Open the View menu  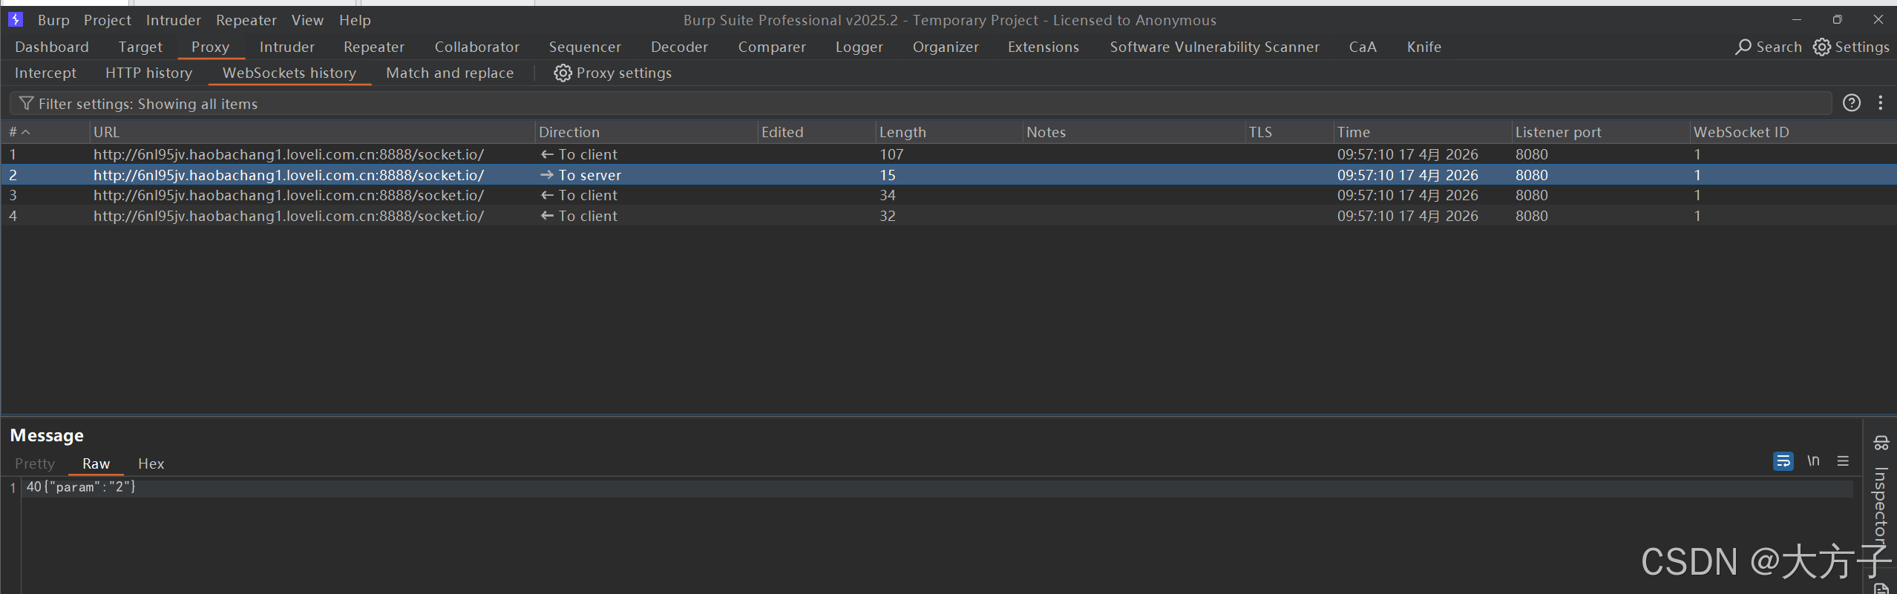point(307,20)
